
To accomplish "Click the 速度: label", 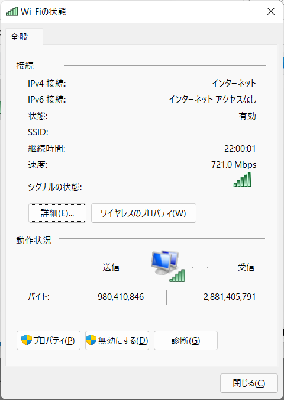I will point(38,165).
